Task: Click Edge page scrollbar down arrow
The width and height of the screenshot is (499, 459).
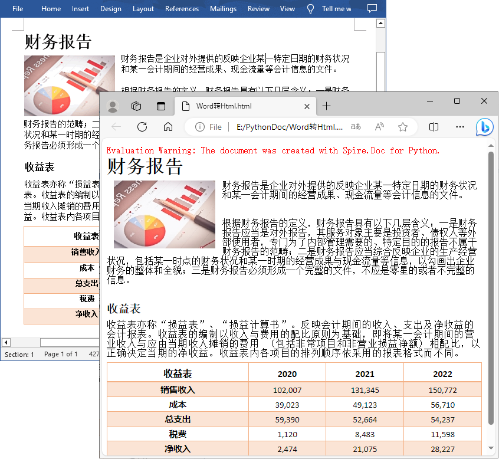Action: [491, 448]
